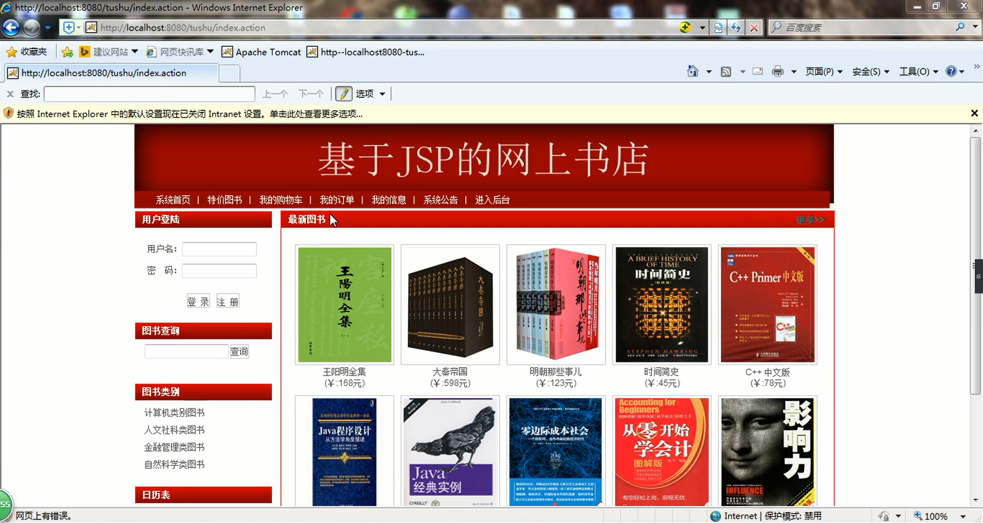Click Find 上一个 previous button
The width and height of the screenshot is (983, 523).
tap(275, 94)
